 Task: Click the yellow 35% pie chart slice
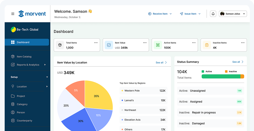[x=97, y=94]
